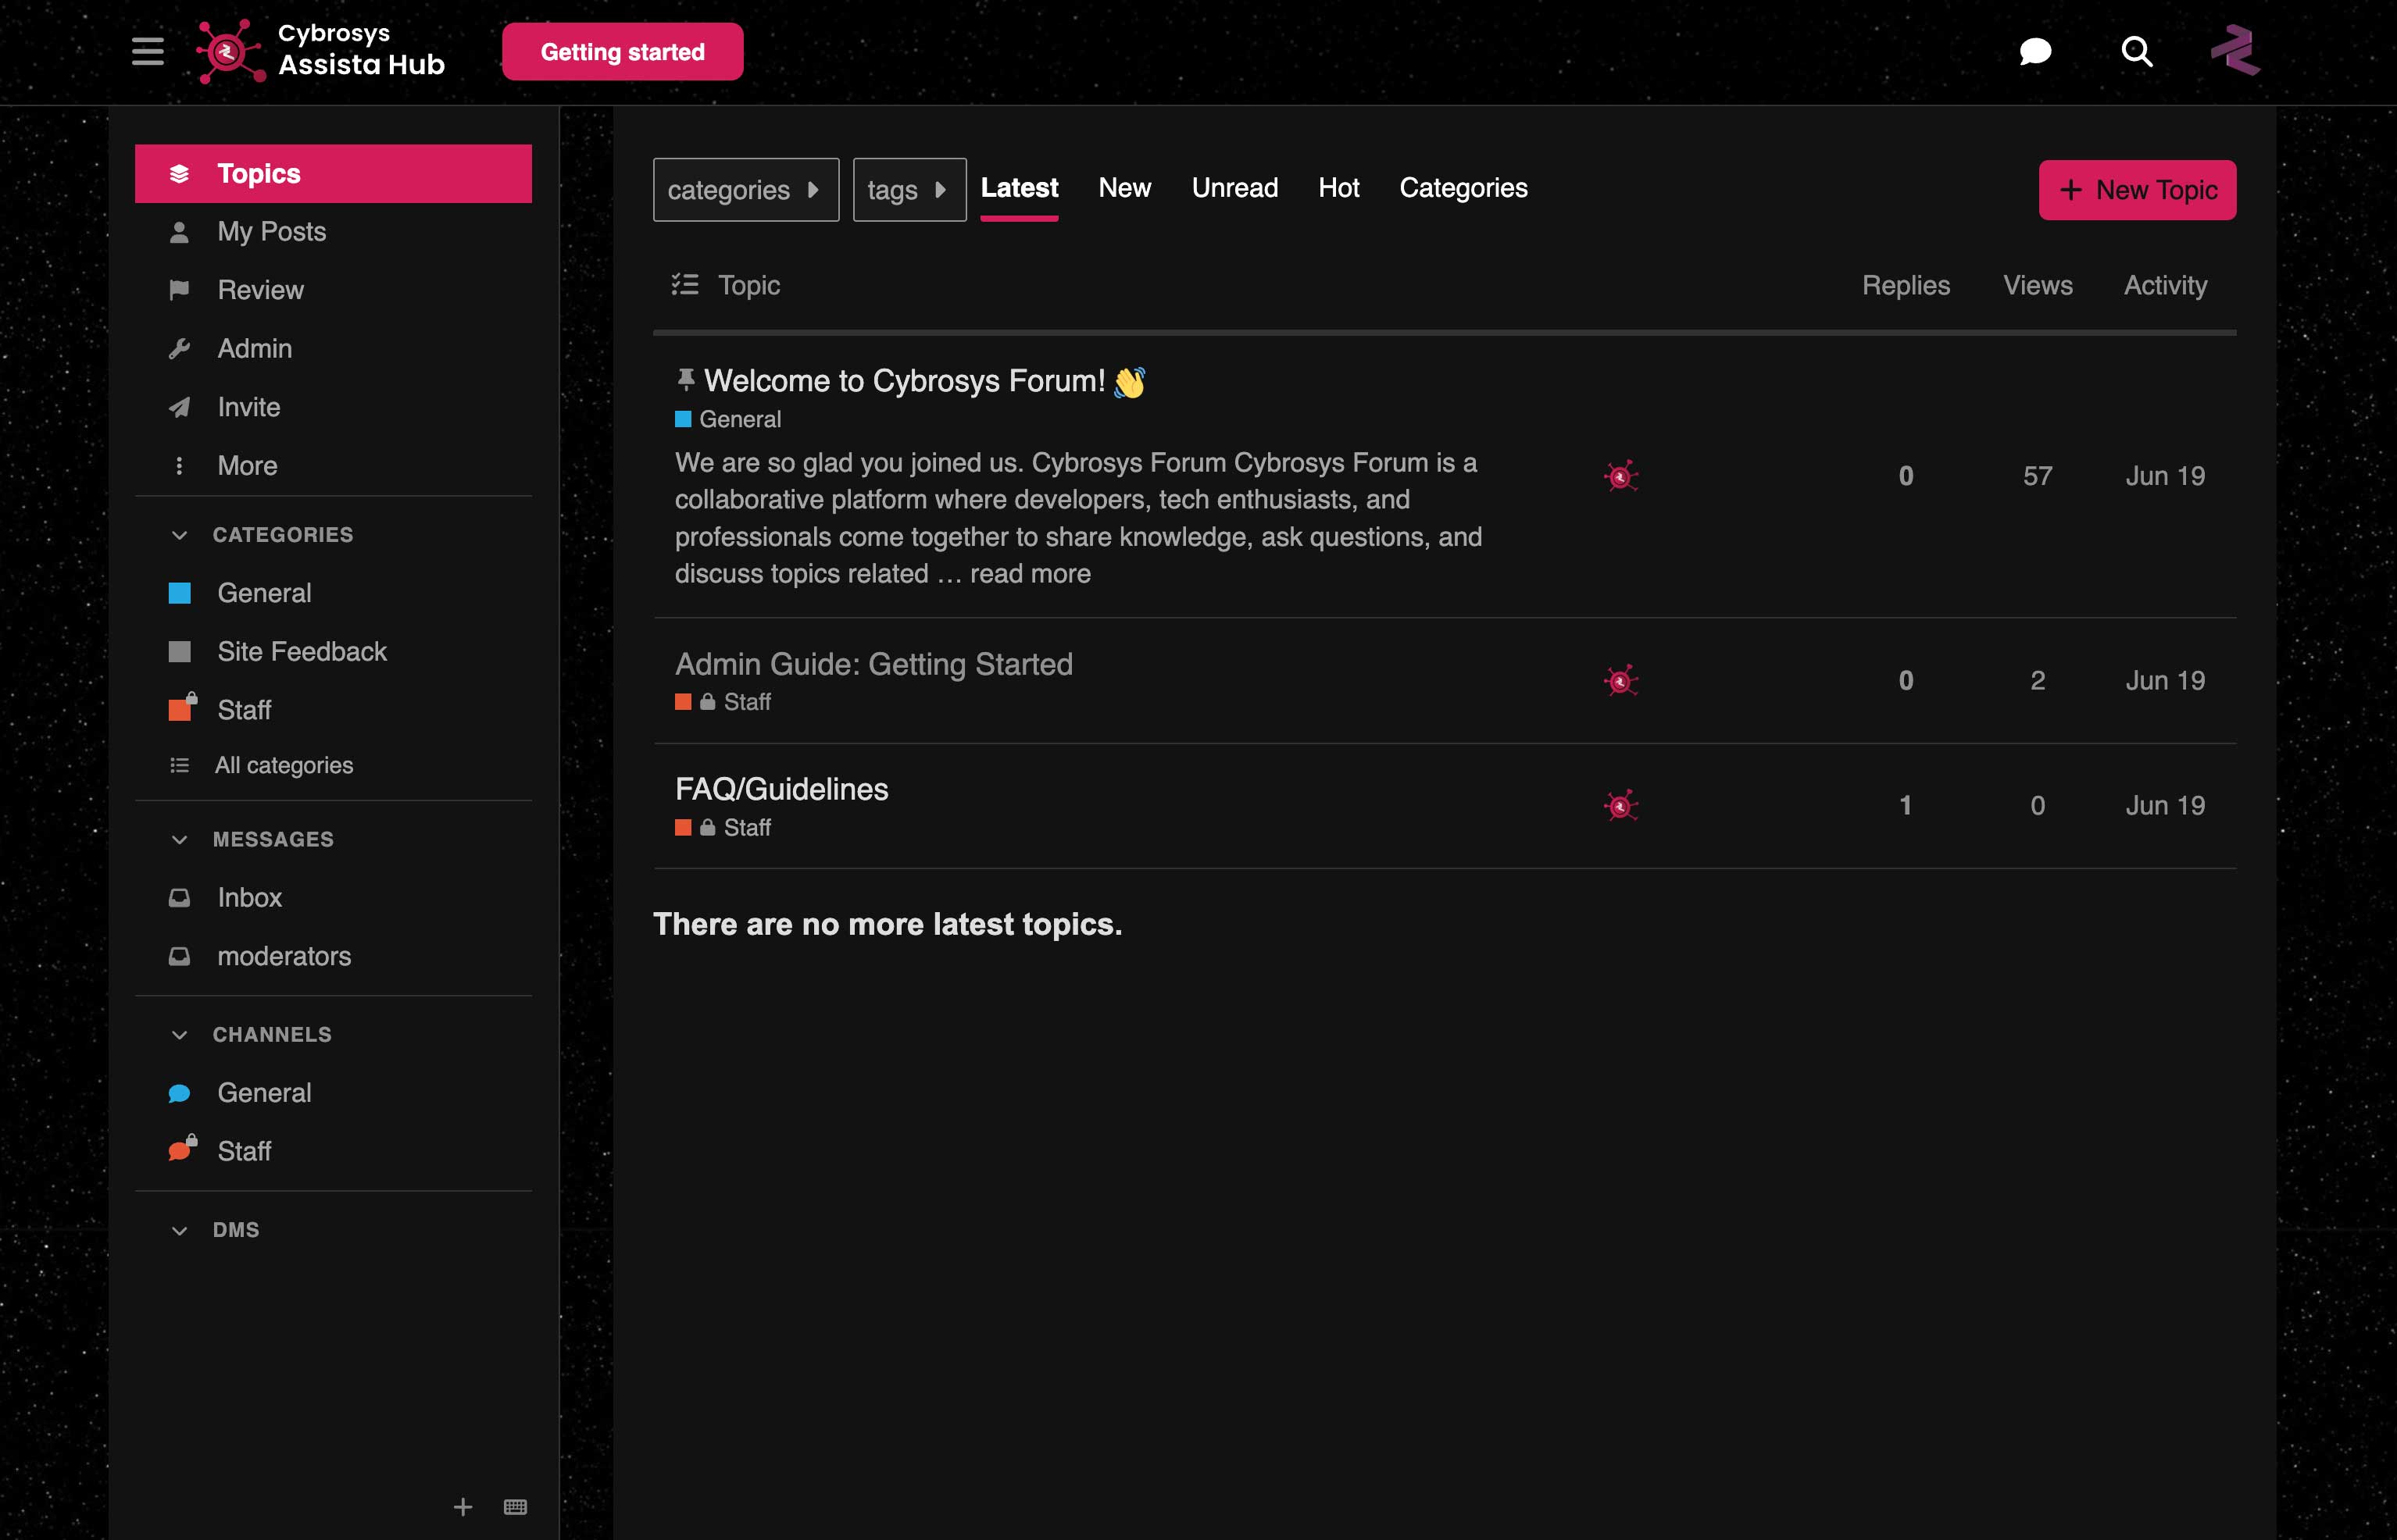This screenshot has width=2397, height=1540.
Task: Click orange Staff category swatch in sidebar
Action: [x=180, y=709]
